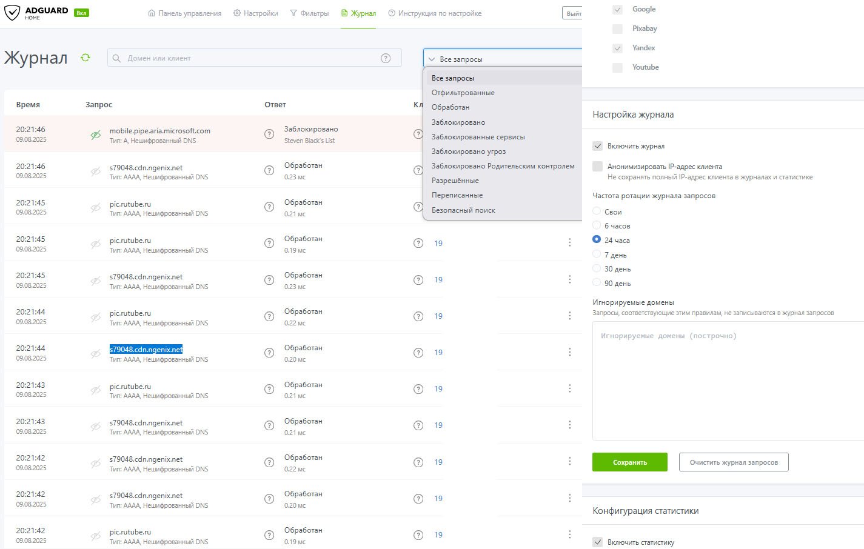This screenshot has height=549, width=864.
Task: Click the help icon inside the search field
Action: (386, 58)
